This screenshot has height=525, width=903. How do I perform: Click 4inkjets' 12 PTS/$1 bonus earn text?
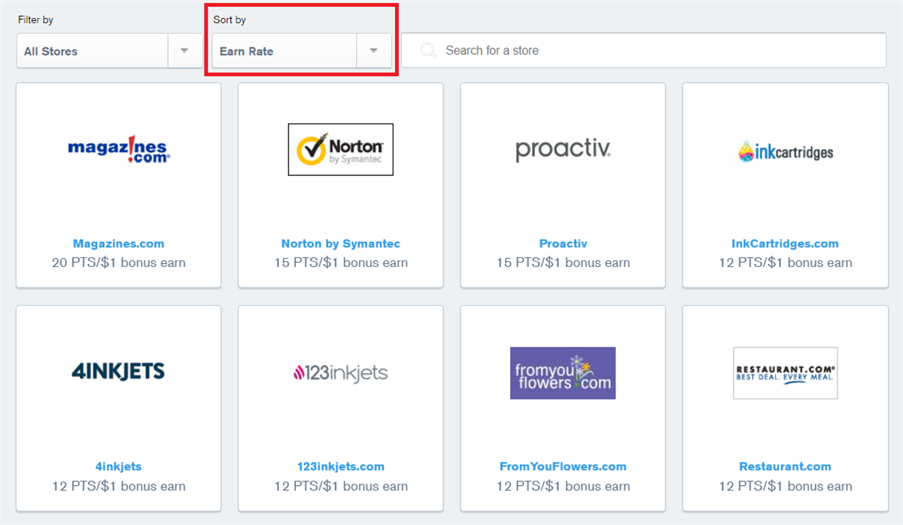119,486
